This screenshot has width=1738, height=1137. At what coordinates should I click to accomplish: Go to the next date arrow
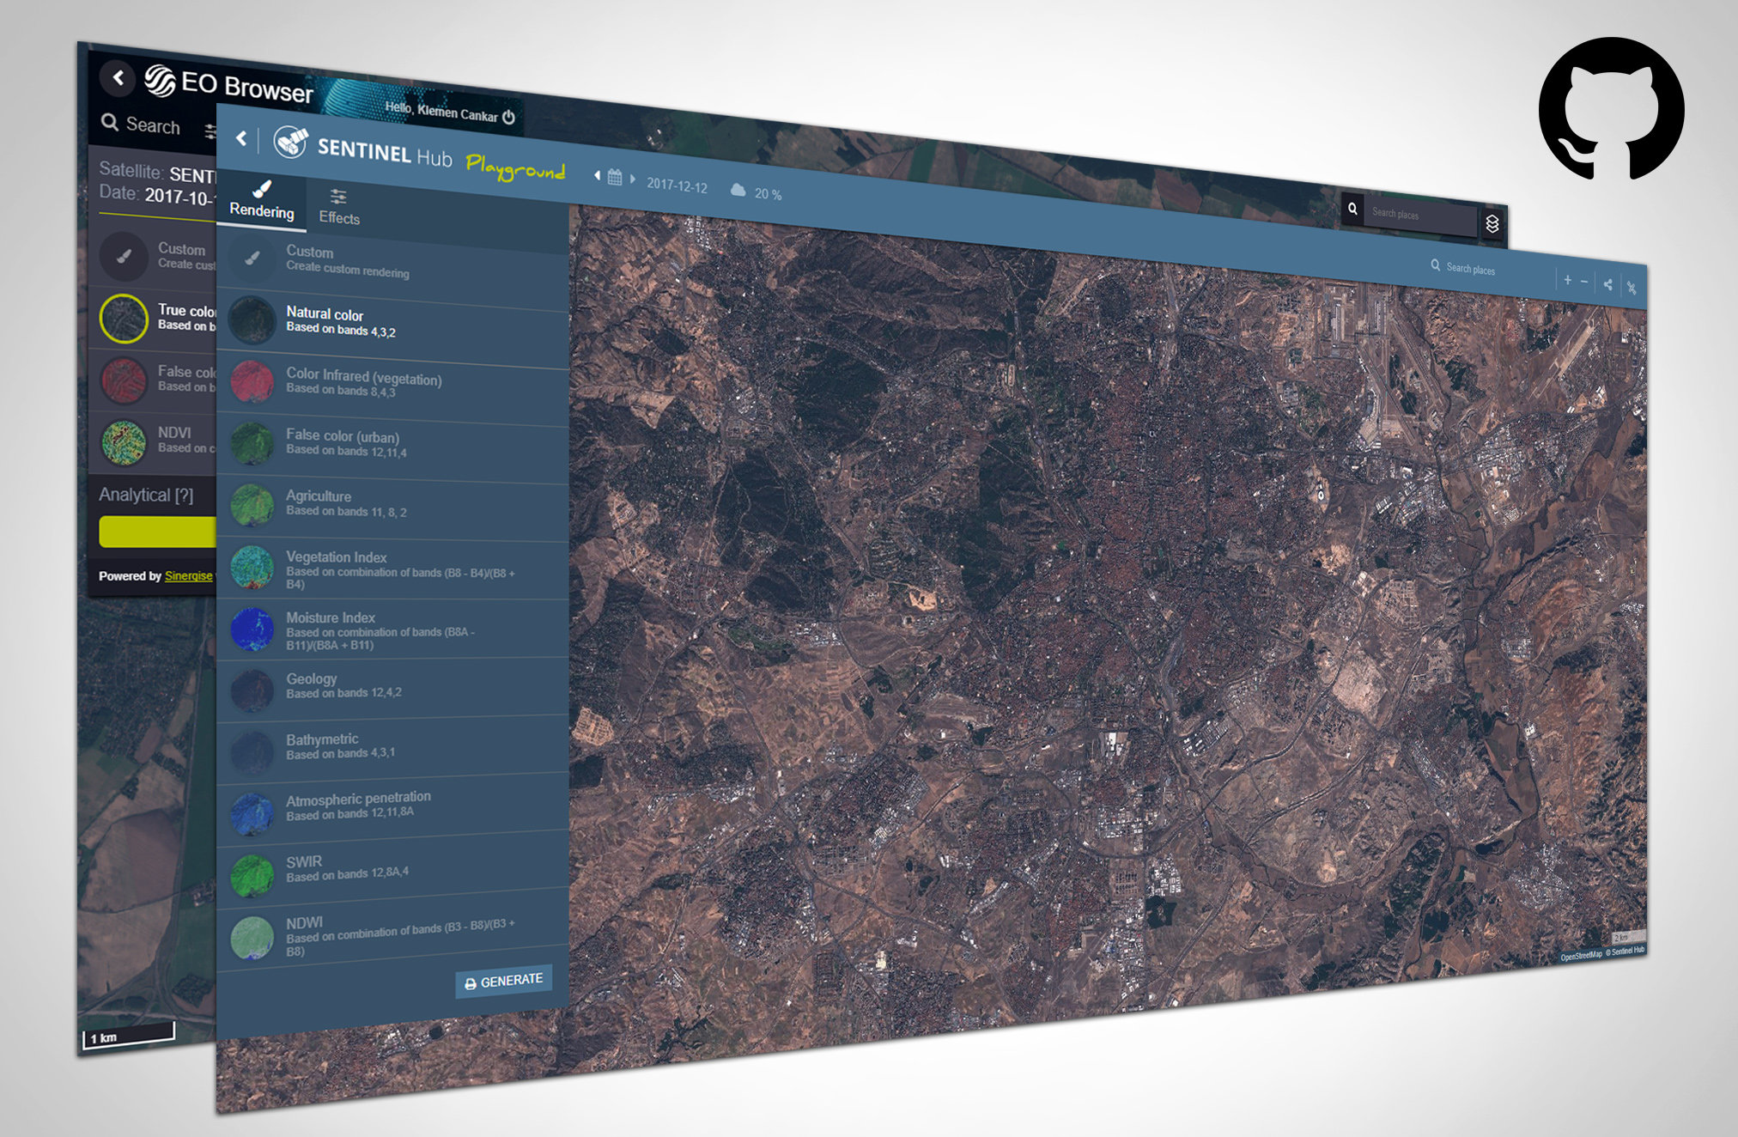[633, 179]
